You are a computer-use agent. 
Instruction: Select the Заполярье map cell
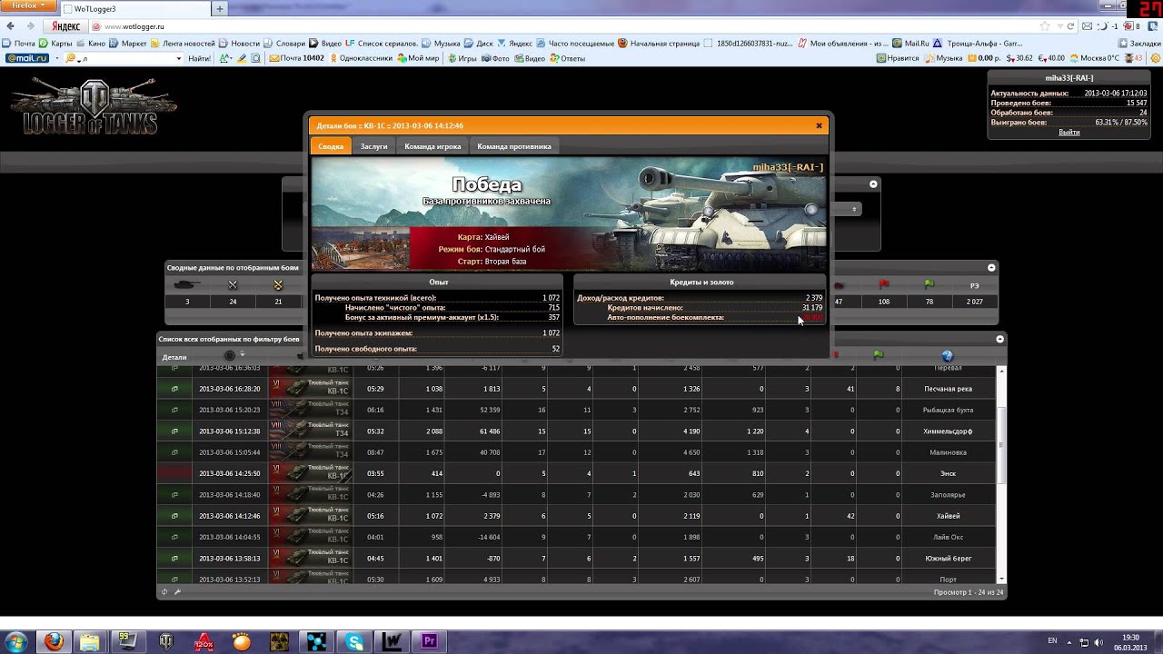coord(948,495)
